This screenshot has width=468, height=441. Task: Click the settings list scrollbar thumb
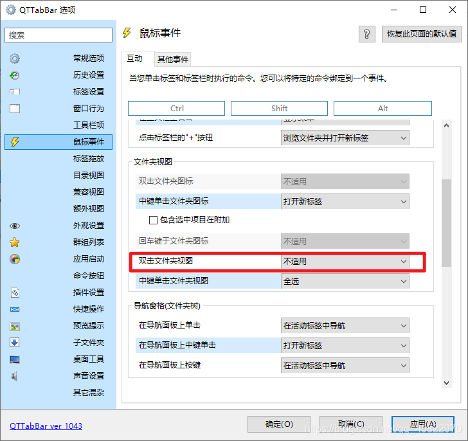tap(447, 222)
